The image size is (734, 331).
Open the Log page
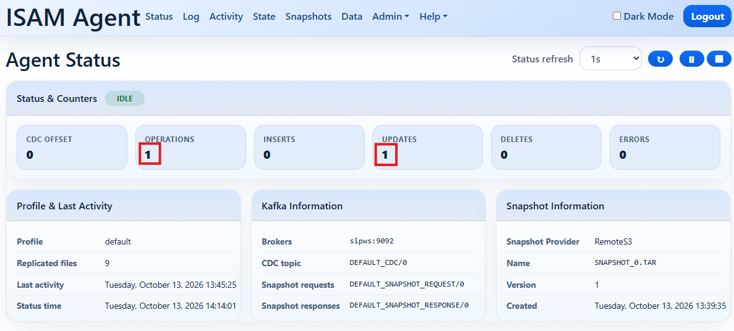[x=191, y=16]
